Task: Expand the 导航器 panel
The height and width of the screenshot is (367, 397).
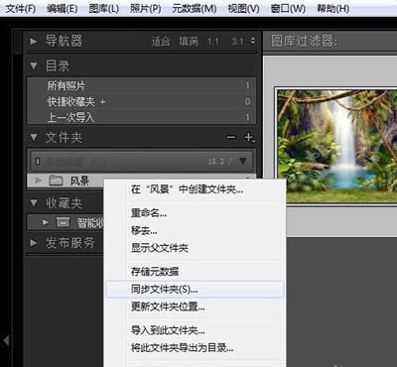Action: click(x=34, y=42)
